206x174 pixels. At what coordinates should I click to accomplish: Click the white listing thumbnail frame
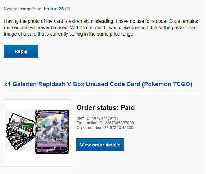38,133
